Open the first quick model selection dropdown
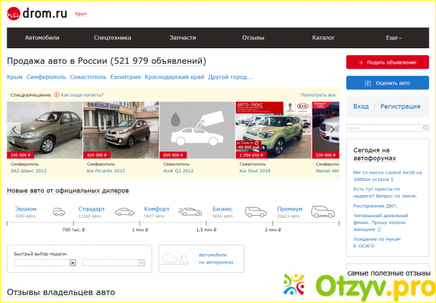This screenshot has width=436, height=303. click(45, 262)
